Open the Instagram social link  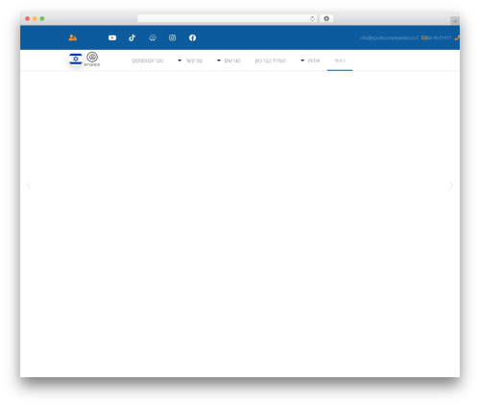click(x=172, y=37)
